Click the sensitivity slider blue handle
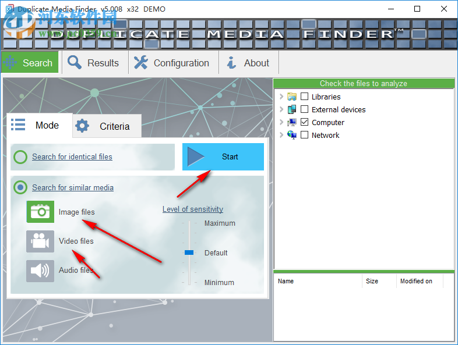 click(x=189, y=252)
